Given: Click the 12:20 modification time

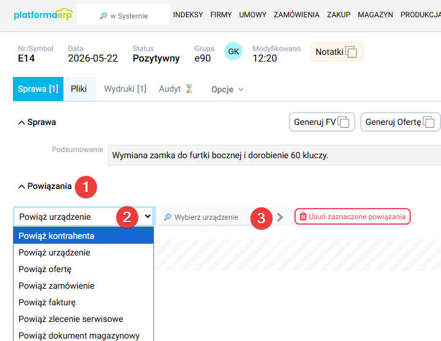Looking at the screenshot, I should click(265, 58).
